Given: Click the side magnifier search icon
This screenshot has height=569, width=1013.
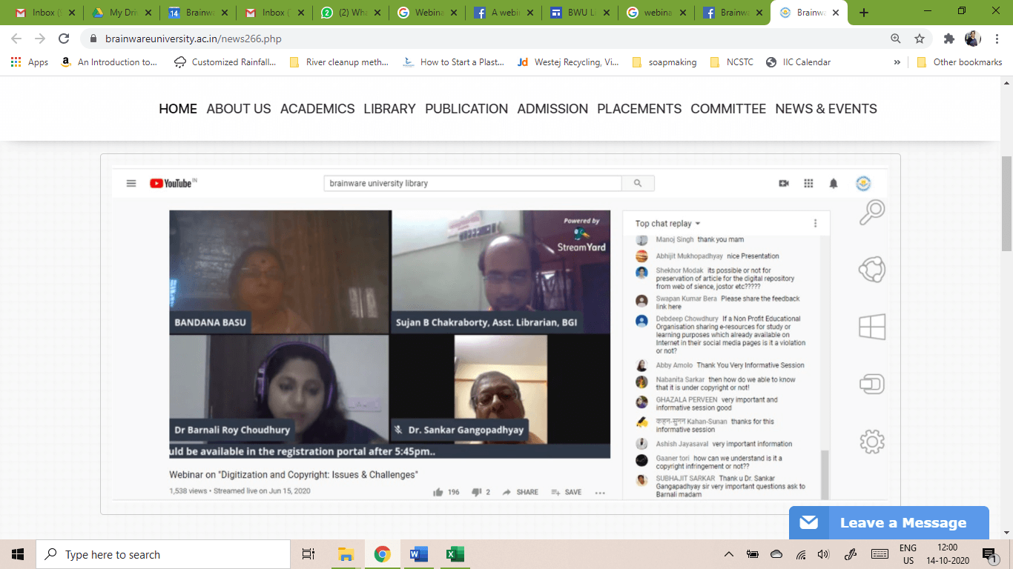Looking at the screenshot, I should (x=872, y=213).
